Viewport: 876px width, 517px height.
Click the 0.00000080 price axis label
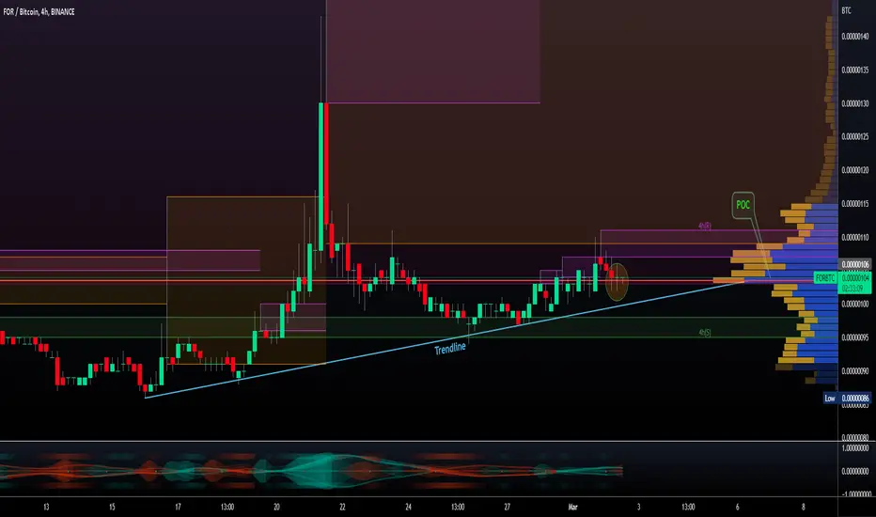855,438
